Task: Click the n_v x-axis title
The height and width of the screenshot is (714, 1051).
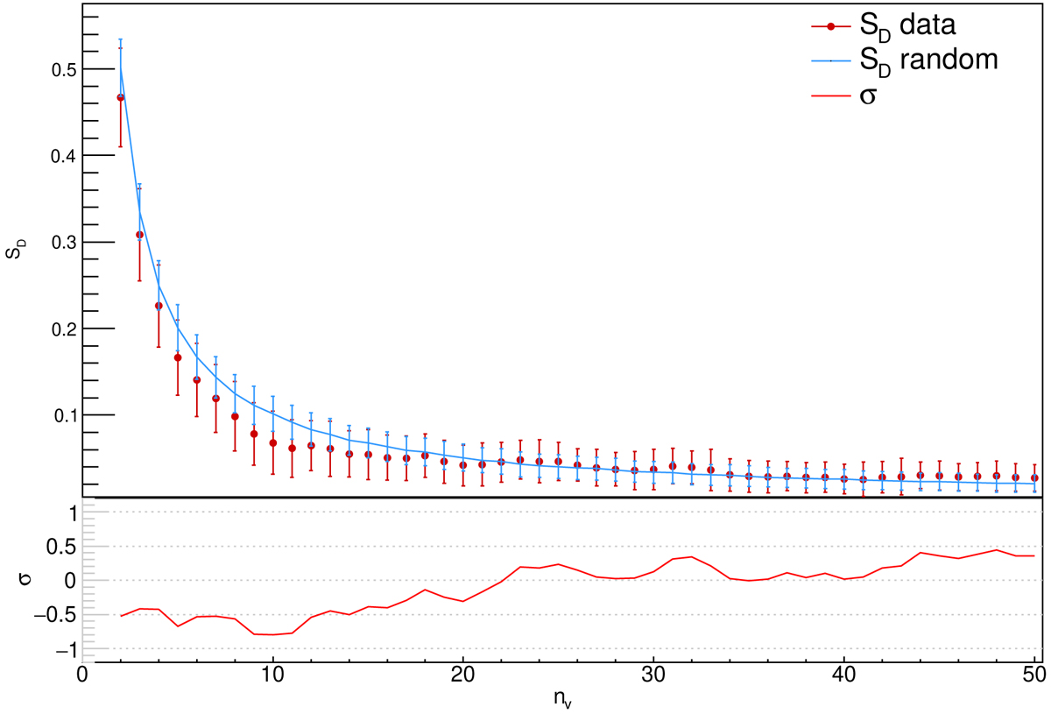Action: (559, 701)
